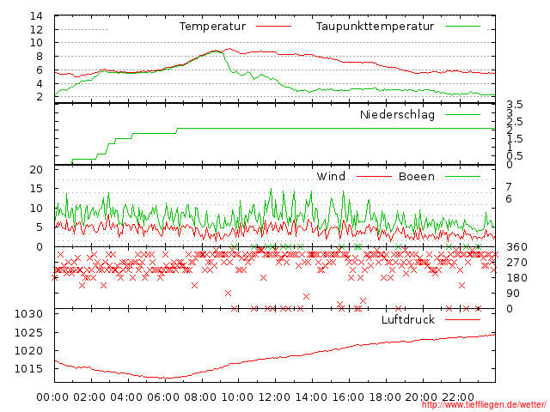Click the 22:00 time axis label
The height and width of the screenshot is (412, 550).
click(x=458, y=397)
